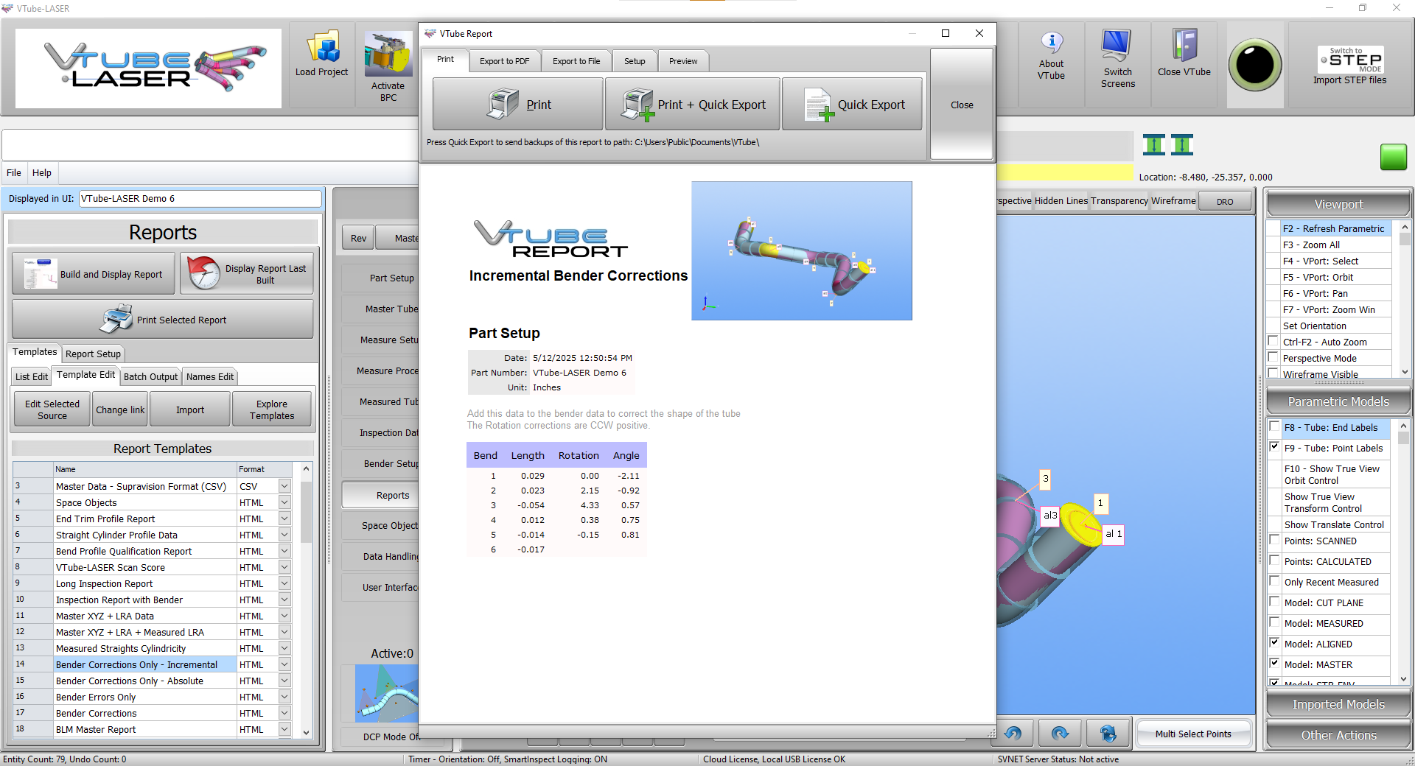Screen dimensions: 1415x766
Task: Click Explore Templates button
Action: coord(272,410)
